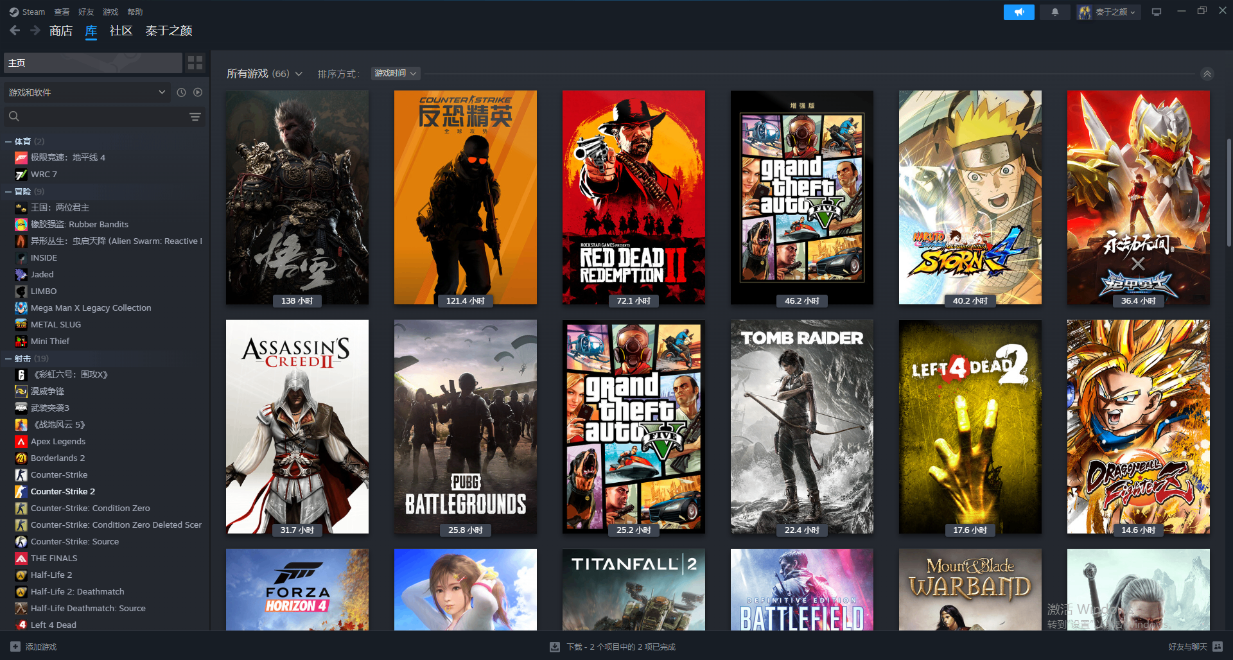This screenshot has width=1233, height=660.
Task: Switch to Big Picture mode icon
Action: pyautogui.click(x=1157, y=12)
